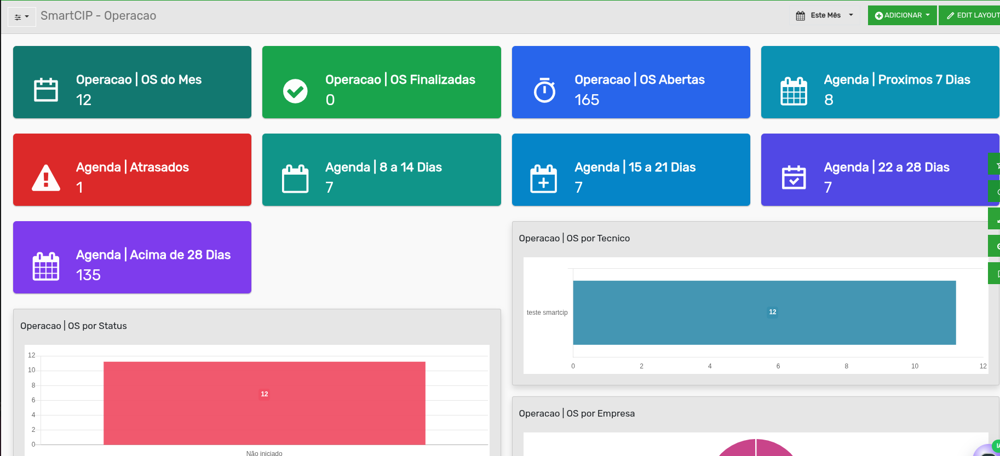This screenshot has width=1000, height=456.
Task: Open the Operacao | OS Abertas card title
Action: 640,80
